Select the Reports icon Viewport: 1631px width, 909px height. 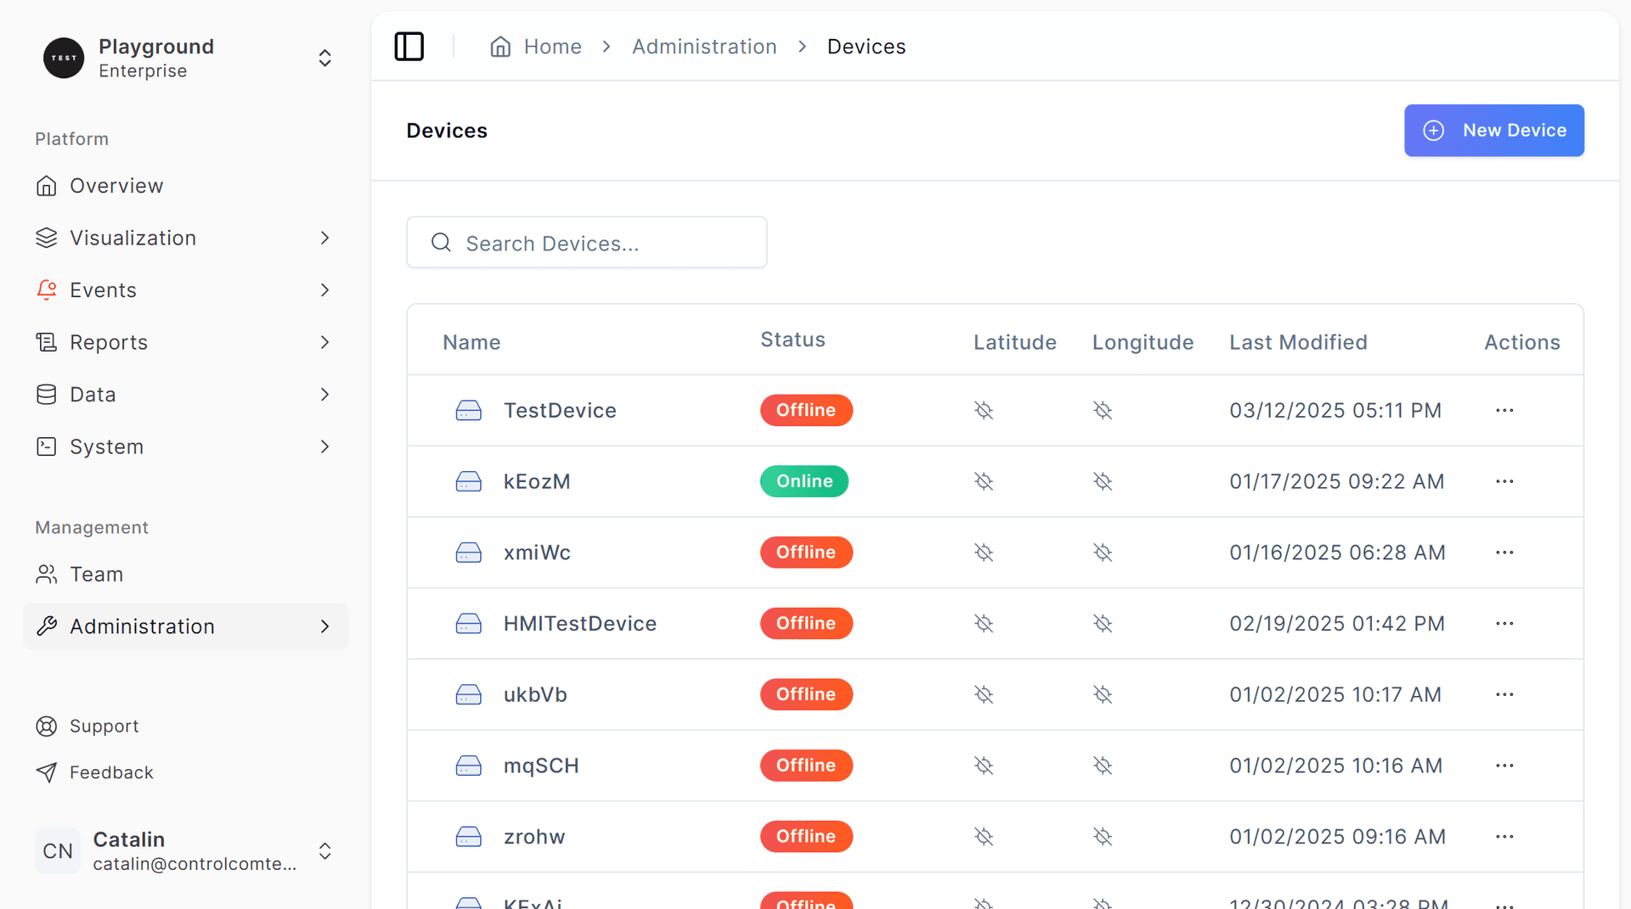pyautogui.click(x=47, y=342)
